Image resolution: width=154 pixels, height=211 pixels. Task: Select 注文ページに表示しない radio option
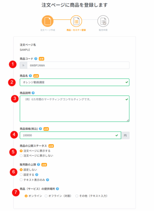pos(21,156)
